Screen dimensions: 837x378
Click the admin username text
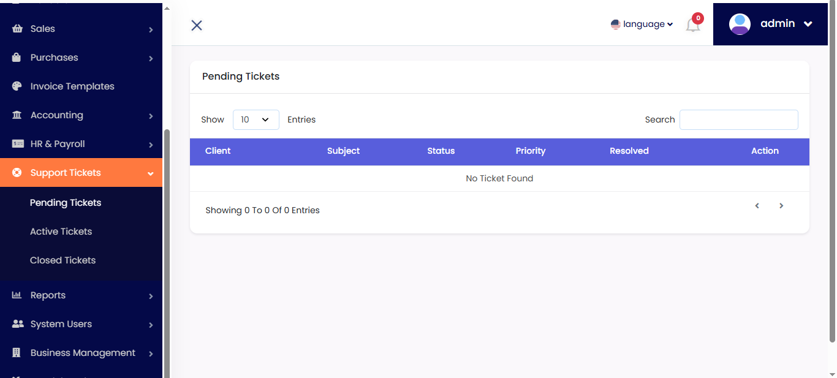point(778,23)
